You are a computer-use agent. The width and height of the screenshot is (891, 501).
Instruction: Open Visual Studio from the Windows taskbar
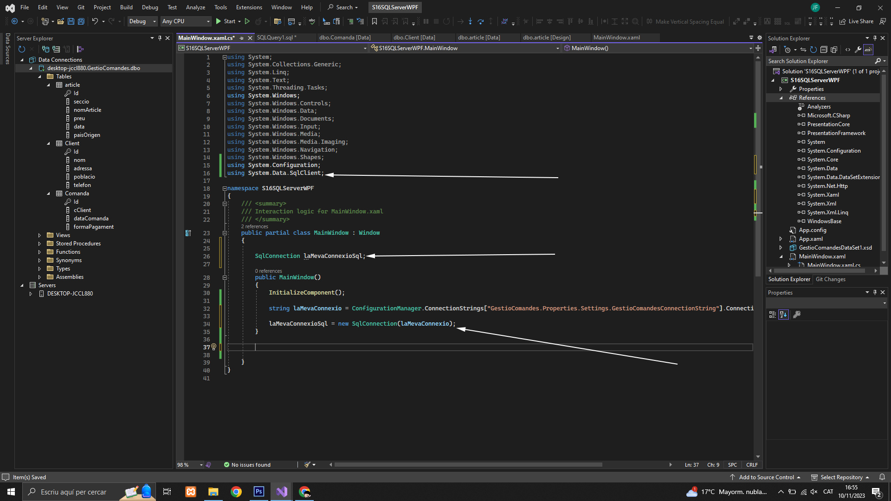tap(282, 492)
